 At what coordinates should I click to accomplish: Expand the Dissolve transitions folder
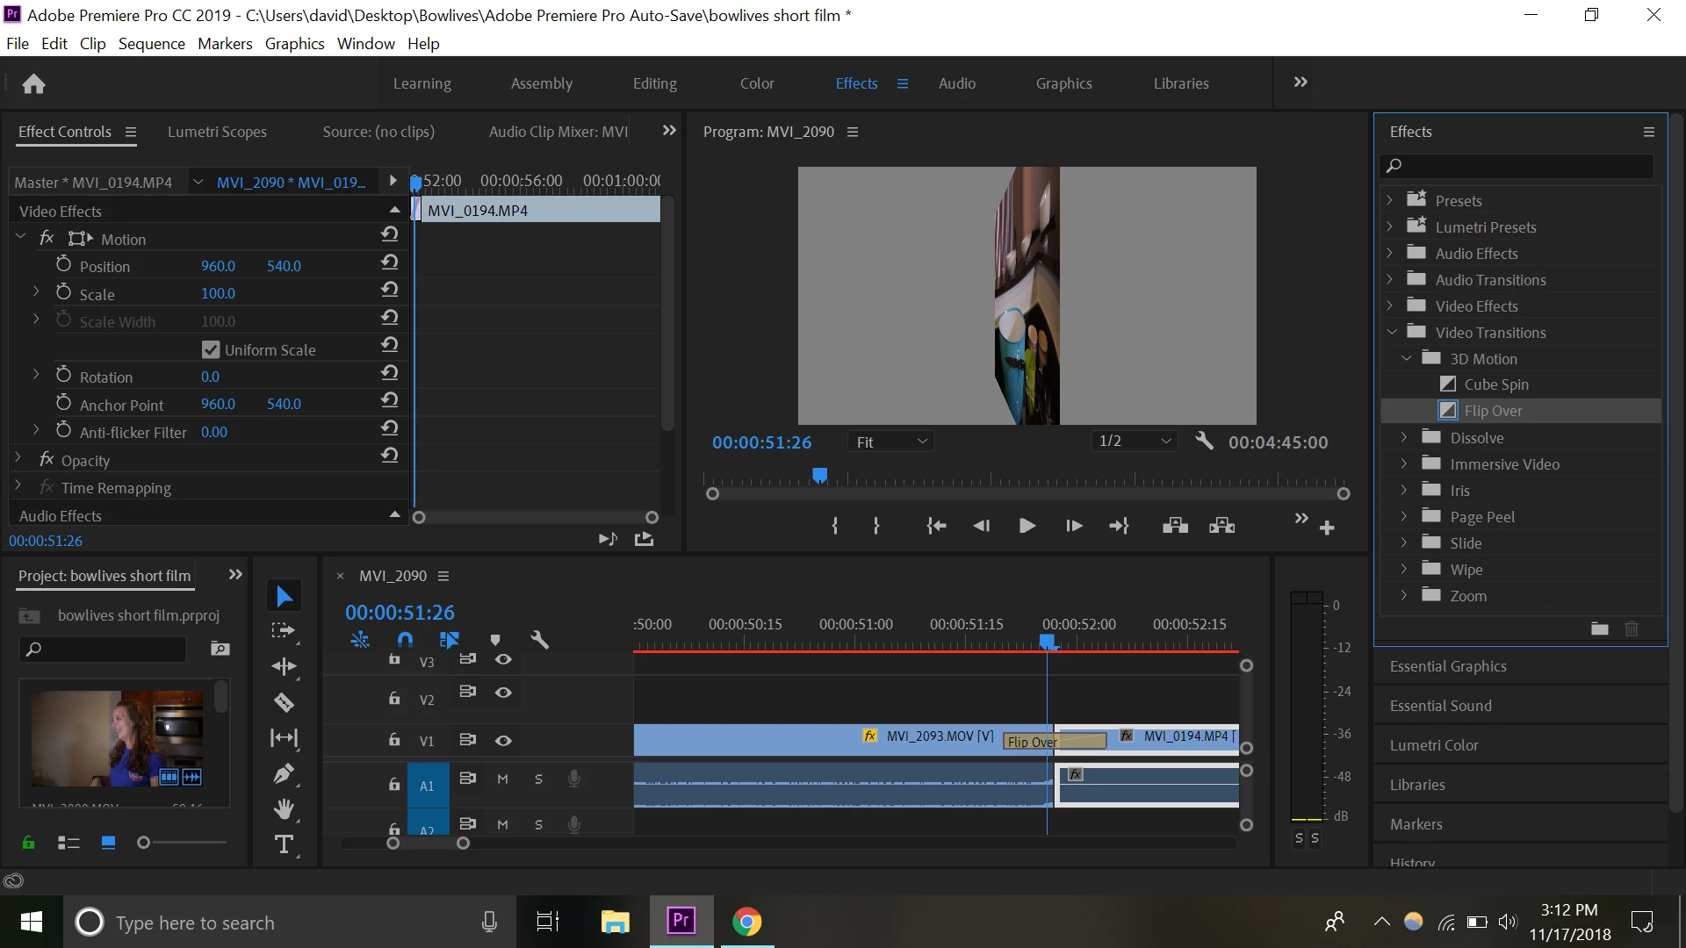(1403, 437)
